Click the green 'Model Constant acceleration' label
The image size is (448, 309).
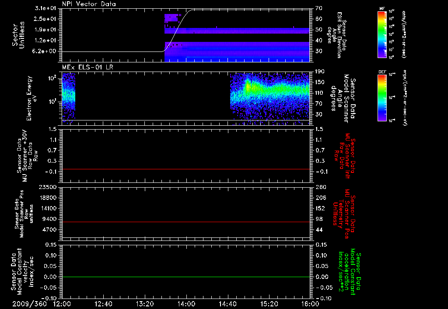350,271
